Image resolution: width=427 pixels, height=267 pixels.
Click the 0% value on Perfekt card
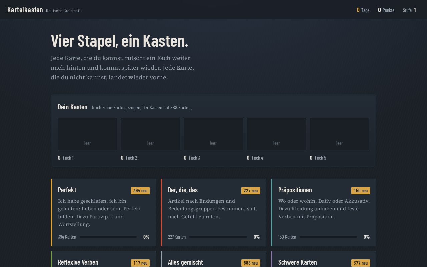(146, 237)
